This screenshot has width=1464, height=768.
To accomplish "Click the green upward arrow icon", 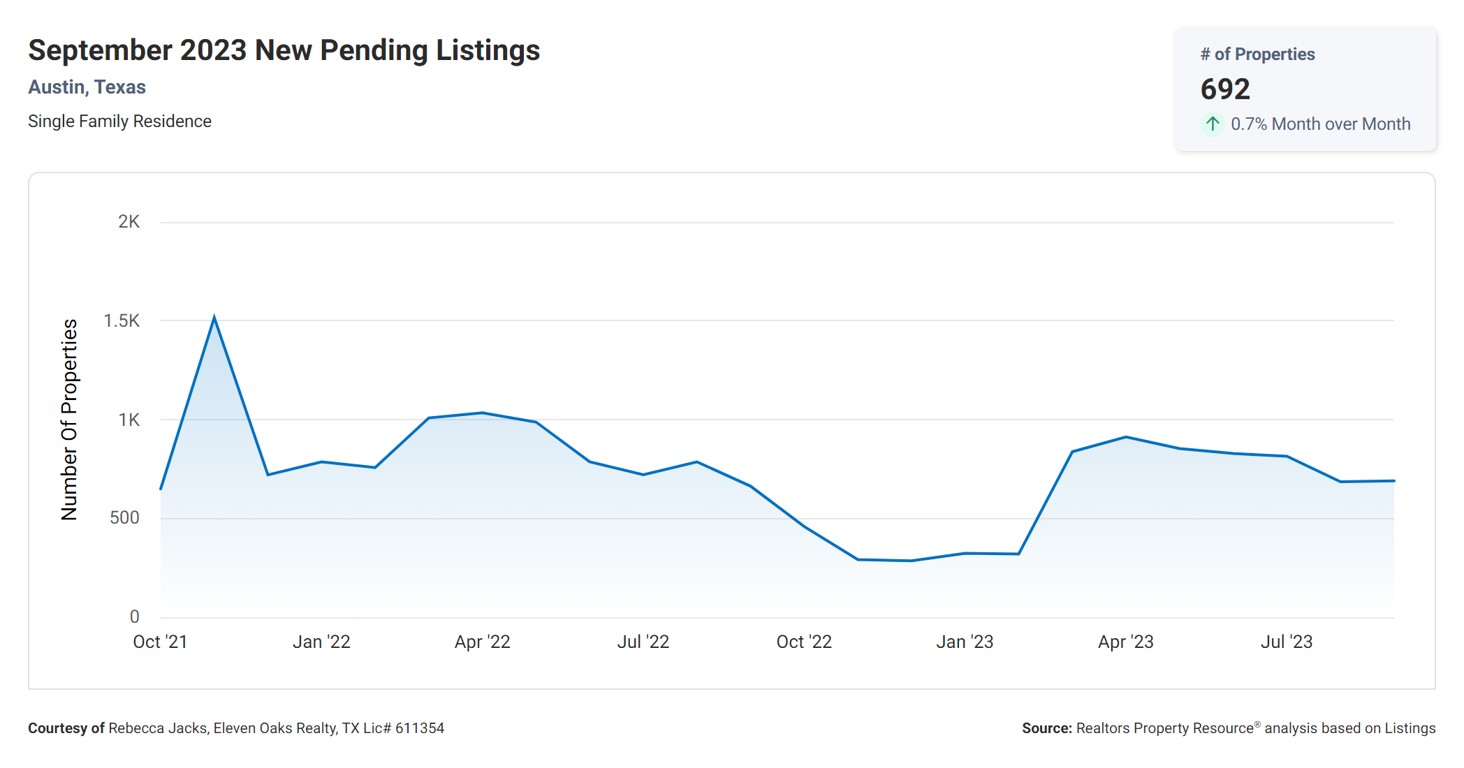I will [1213, 124].
